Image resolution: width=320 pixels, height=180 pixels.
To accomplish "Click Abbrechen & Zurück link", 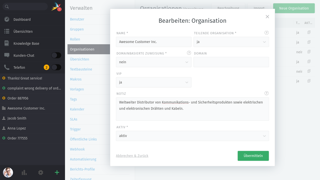I will tap(132, 156).
